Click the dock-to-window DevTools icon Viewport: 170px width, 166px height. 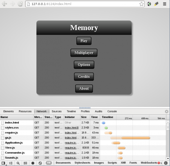(3, 163)
